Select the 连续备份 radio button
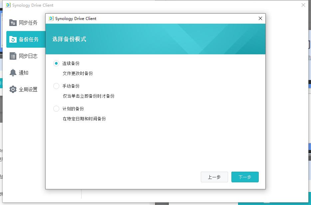Viewport: 311px width, 205px height. coord(56,63)
